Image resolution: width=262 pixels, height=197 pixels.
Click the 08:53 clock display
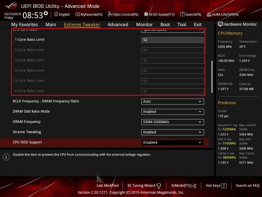pyautogui.click(x=33, y=15)
